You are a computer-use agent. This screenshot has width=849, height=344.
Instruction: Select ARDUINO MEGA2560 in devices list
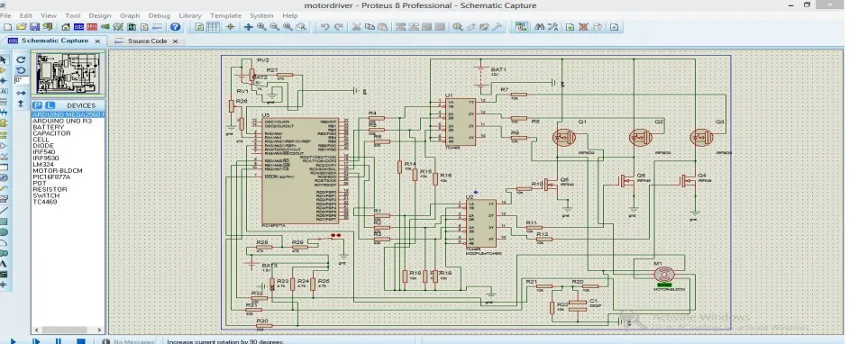coord(68,115)
